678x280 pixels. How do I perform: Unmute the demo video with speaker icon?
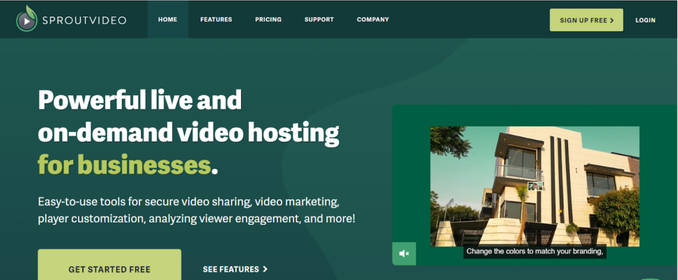(404, 254)
